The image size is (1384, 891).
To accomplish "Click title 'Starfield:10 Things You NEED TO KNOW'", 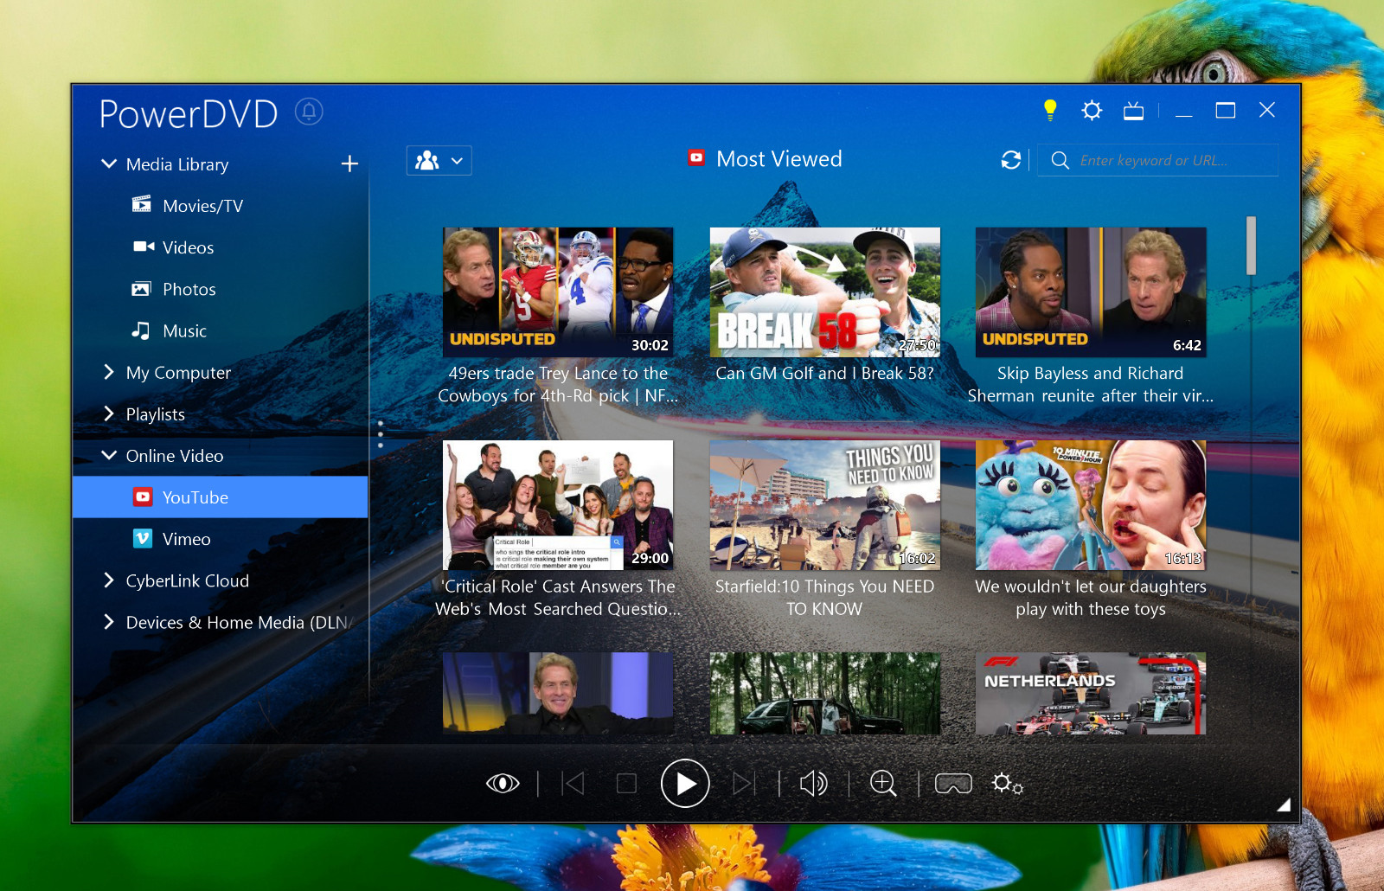I will 824,598.
